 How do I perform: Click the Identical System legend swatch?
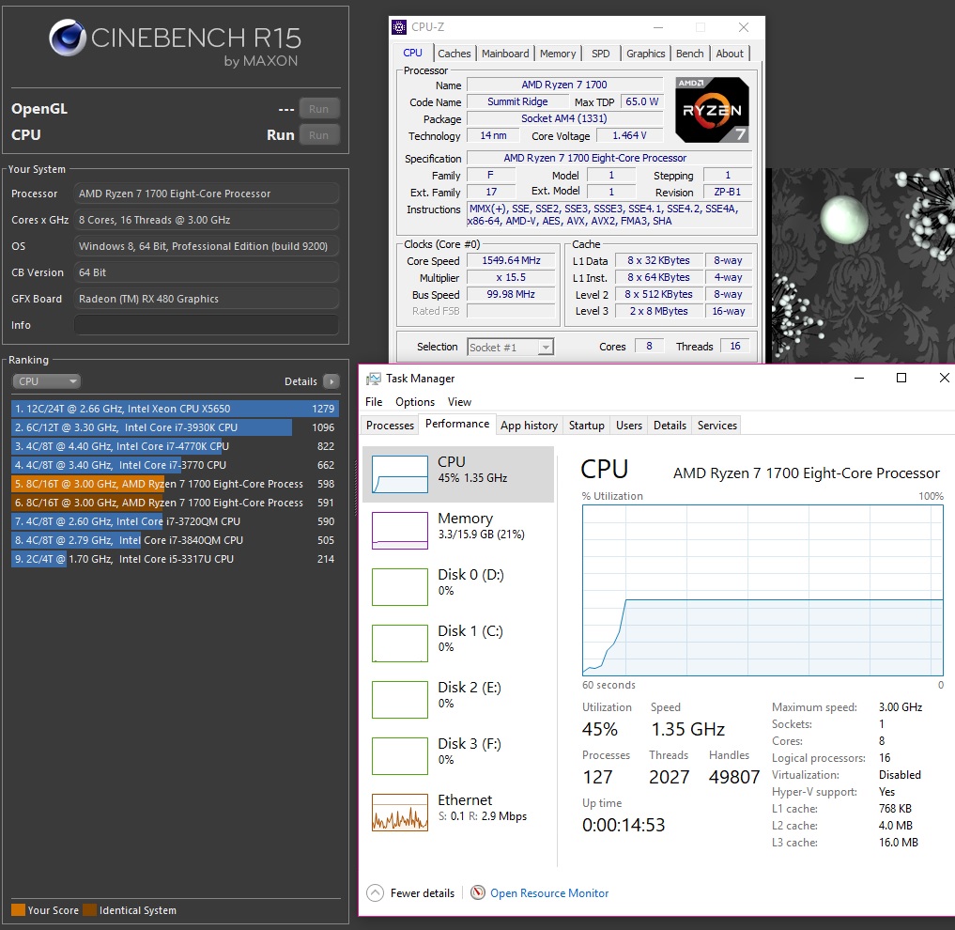tap(90, 910)
